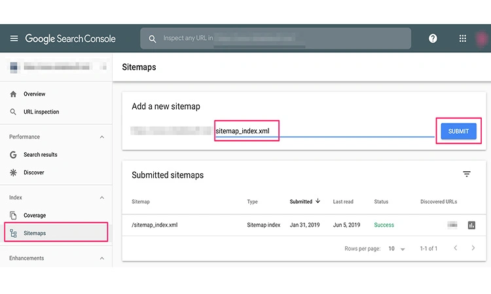
Task: Sort by the Submitted column arrow
Action: [x=318, y=201]
